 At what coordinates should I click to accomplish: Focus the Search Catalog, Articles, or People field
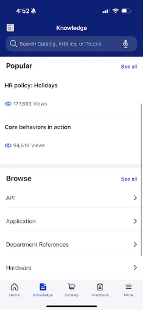point(71,44)
